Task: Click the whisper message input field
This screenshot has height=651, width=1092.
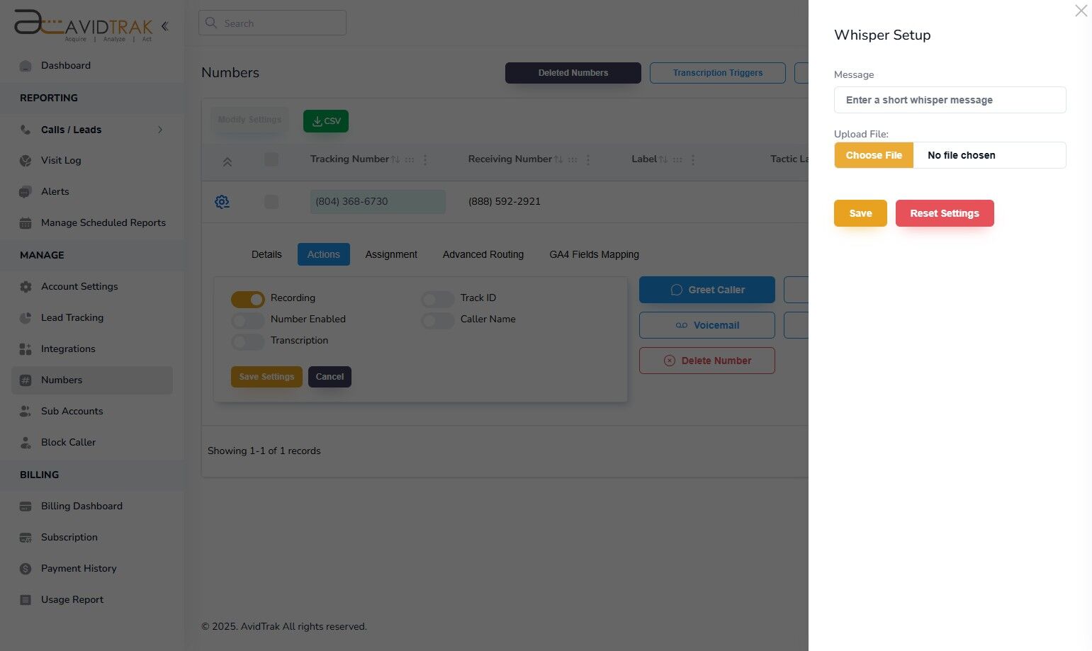Action: 950,100
